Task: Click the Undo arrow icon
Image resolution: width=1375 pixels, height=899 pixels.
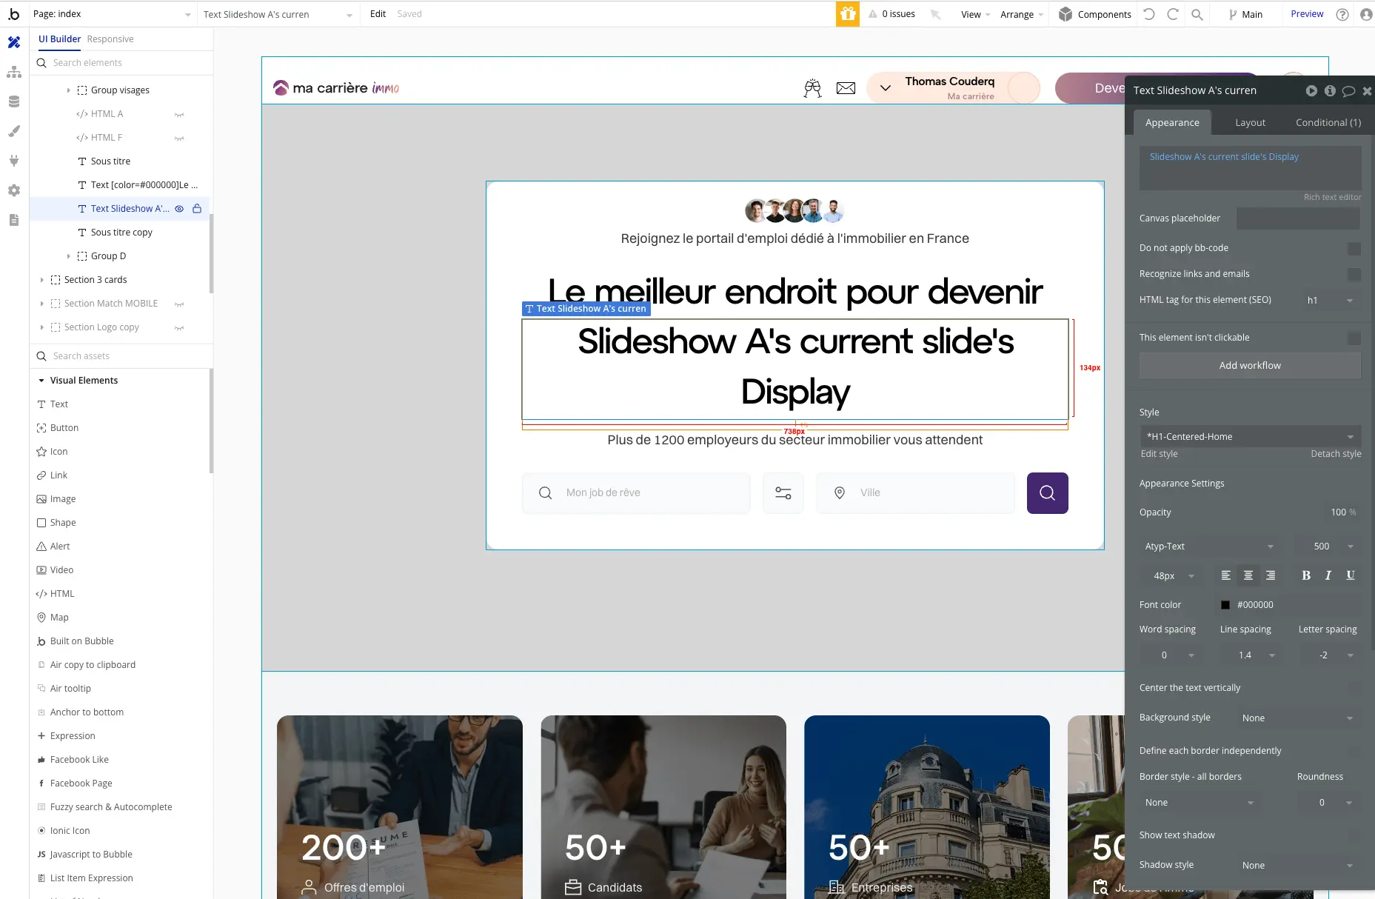Action: (1149, 14)
